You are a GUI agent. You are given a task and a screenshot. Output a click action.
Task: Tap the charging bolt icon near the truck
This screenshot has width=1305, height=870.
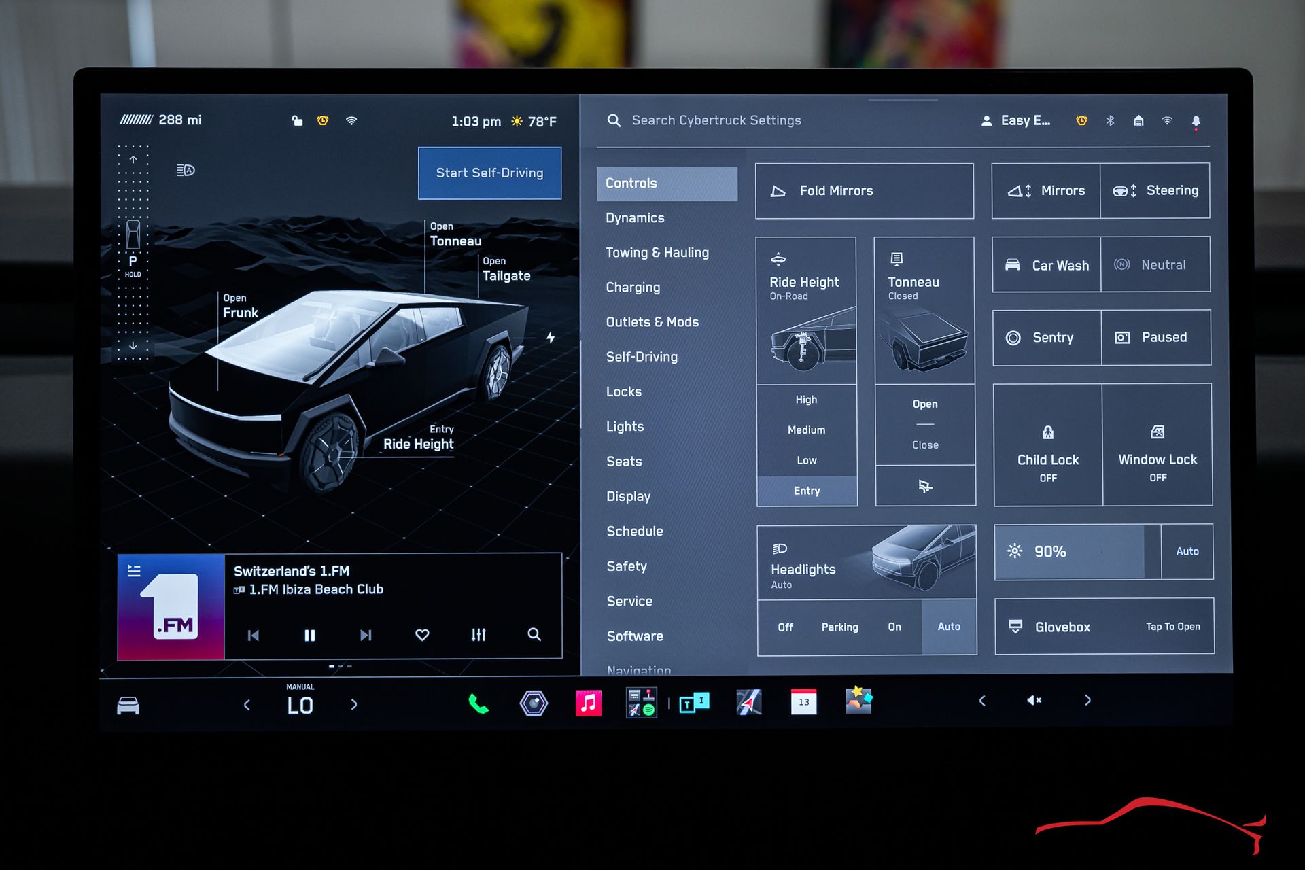[x=551, y=337]
